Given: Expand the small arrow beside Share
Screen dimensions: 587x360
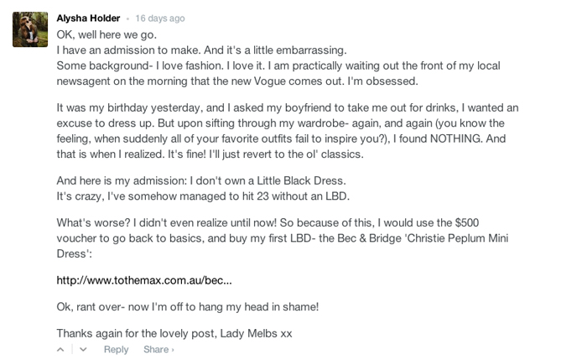Looking at the screenshot, I should click(173, 350).
